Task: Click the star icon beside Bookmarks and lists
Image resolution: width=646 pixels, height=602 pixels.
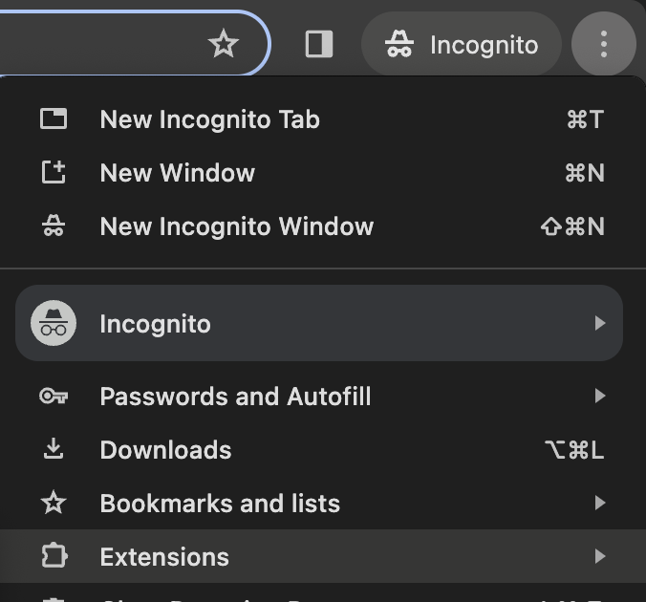Action: [x=54, y=504]
